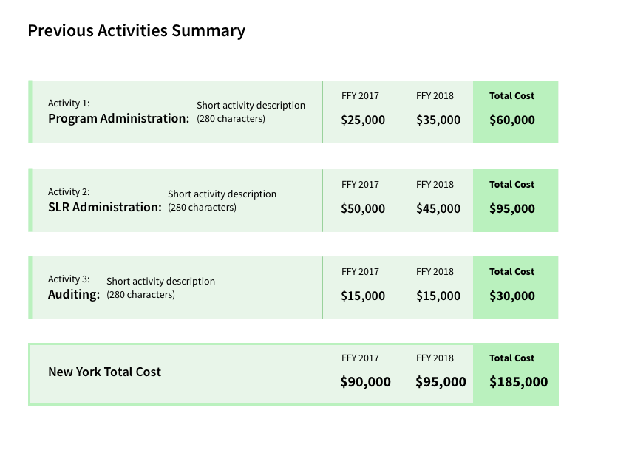Click the Previous Activities Summary heading
629x453 pixels.
(x=136, y=31)
